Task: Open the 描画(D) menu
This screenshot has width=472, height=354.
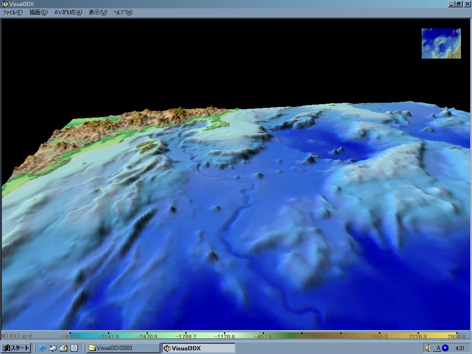Action: tap(38, 12)
